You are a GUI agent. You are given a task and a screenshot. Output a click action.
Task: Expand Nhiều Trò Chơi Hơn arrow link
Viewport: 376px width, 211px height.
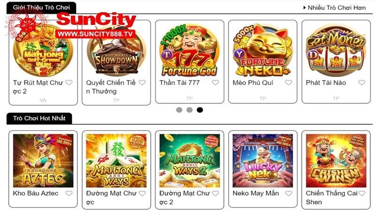[335, 8]
